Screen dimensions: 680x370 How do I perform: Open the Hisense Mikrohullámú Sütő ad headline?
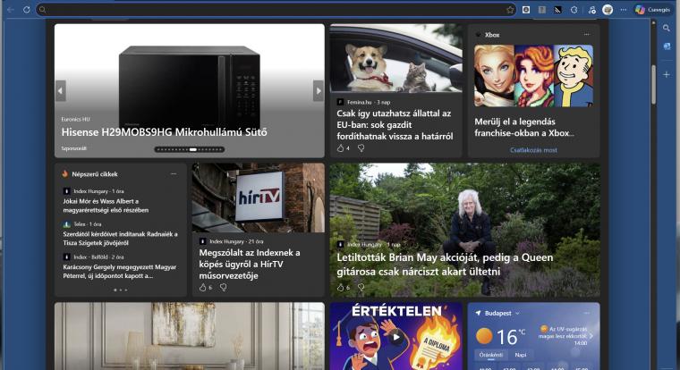164,132
